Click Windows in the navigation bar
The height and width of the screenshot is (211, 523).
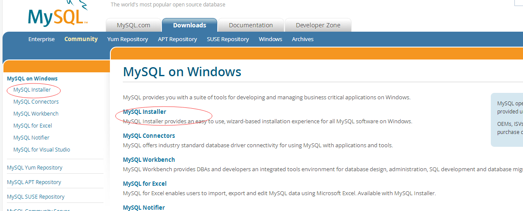click(271, 39)
